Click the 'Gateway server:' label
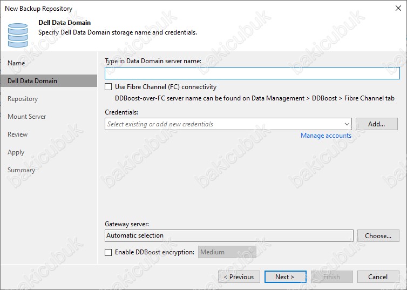Image resolution: width=407 pixels, height=290 pixels. (127, 224)
